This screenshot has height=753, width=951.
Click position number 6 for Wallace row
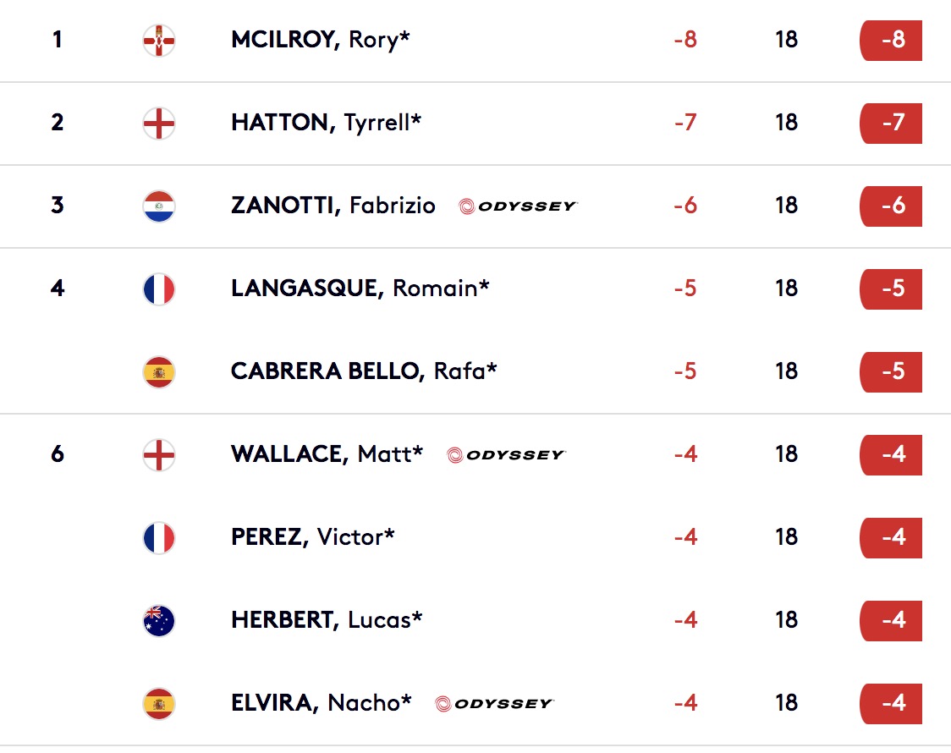(x=58, y=454)
